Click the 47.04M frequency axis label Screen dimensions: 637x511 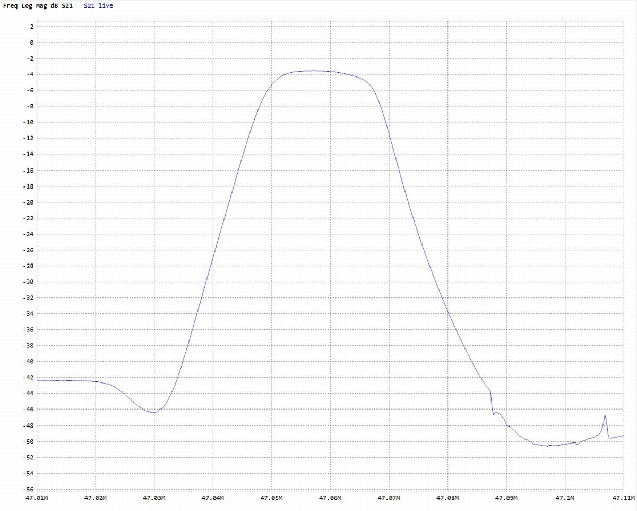click(x=213, y=498)
